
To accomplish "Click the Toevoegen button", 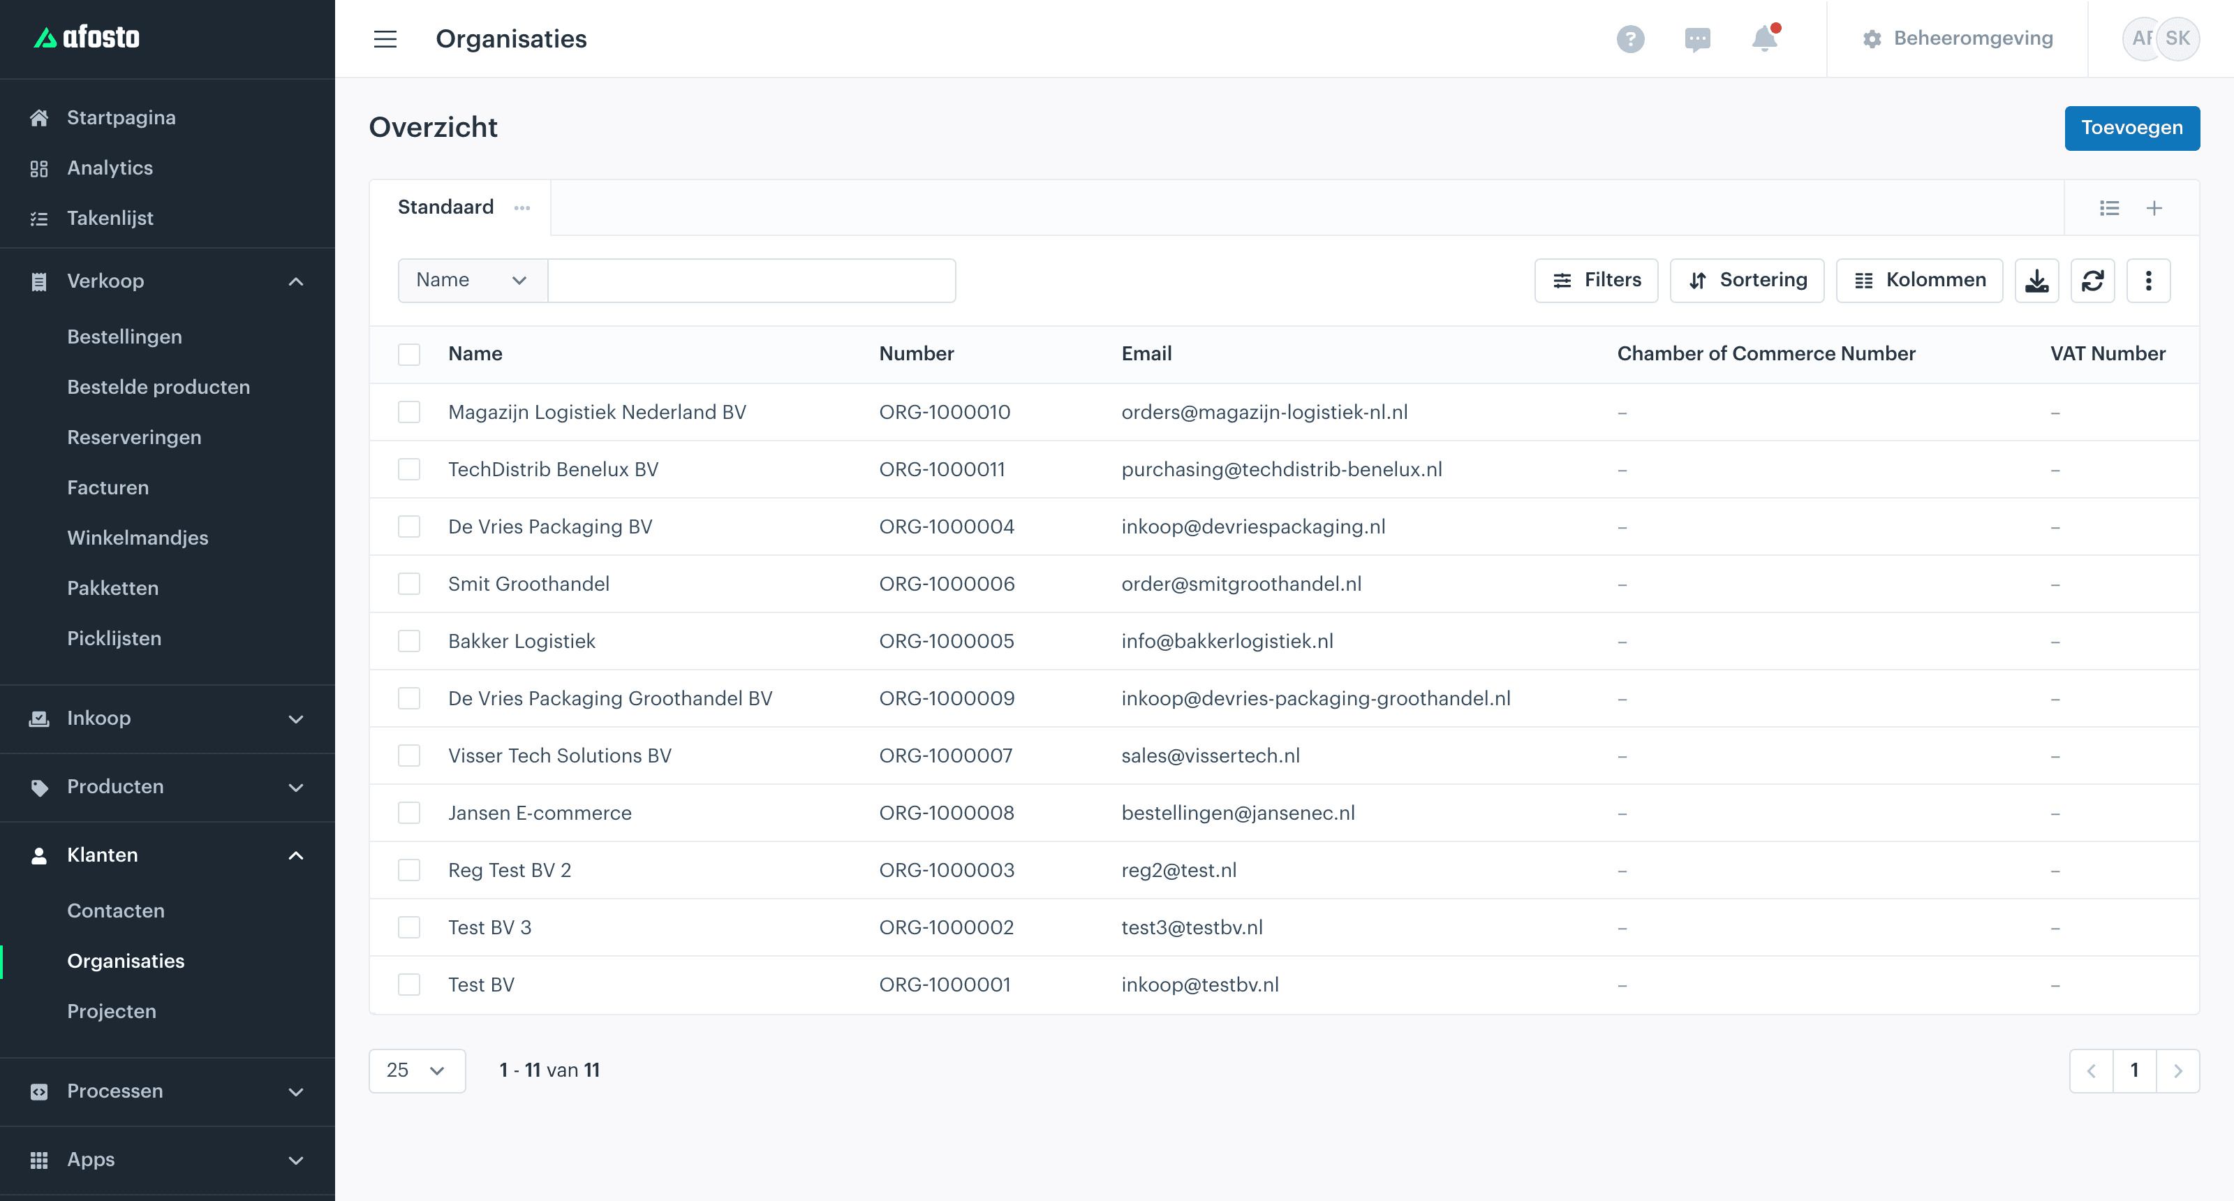I will pos(2131,128).
